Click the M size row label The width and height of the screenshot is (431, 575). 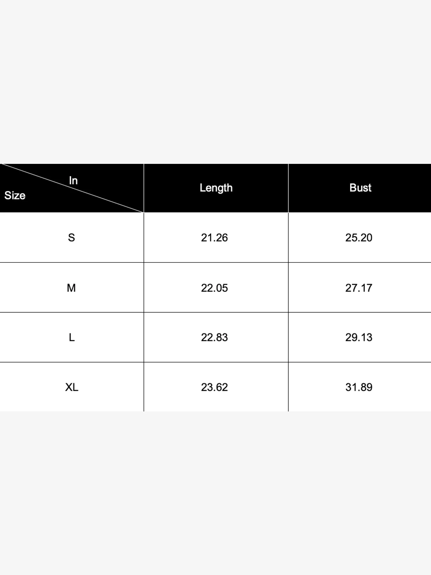tap(71, 288)
